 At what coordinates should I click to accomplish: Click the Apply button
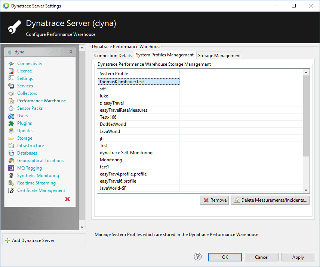click(298, 257)
